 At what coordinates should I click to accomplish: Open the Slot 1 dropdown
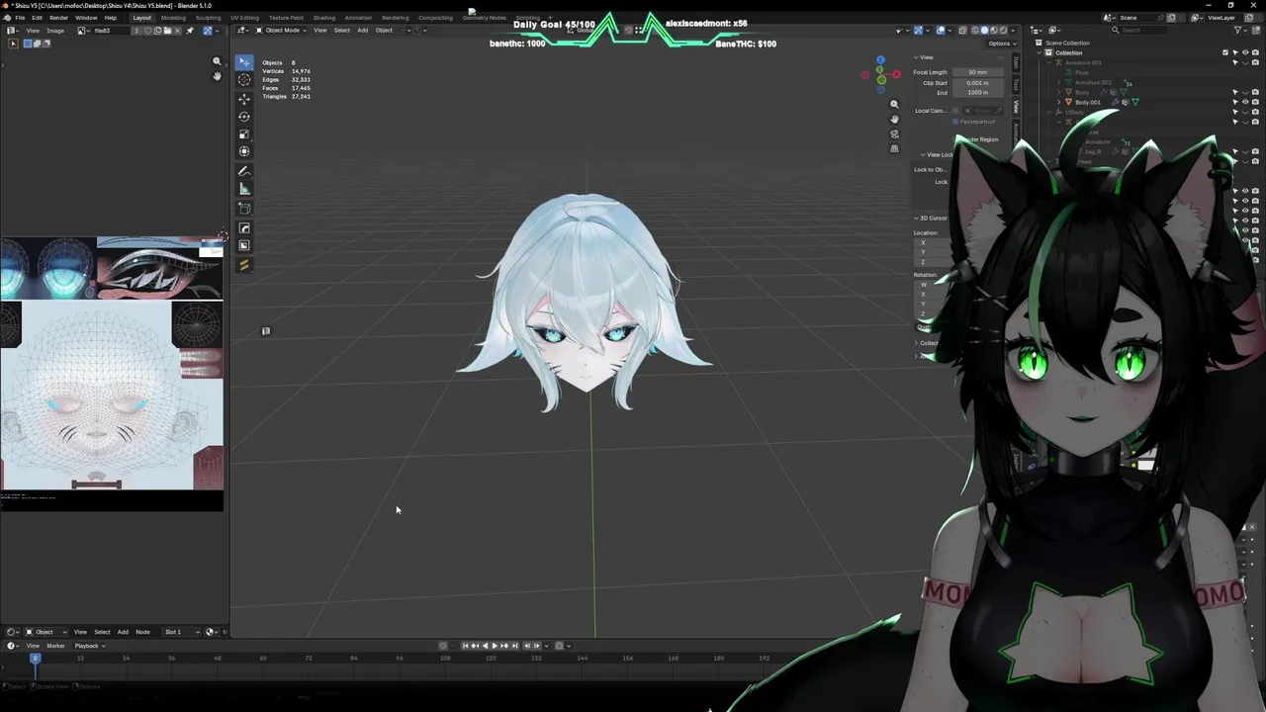181,632
